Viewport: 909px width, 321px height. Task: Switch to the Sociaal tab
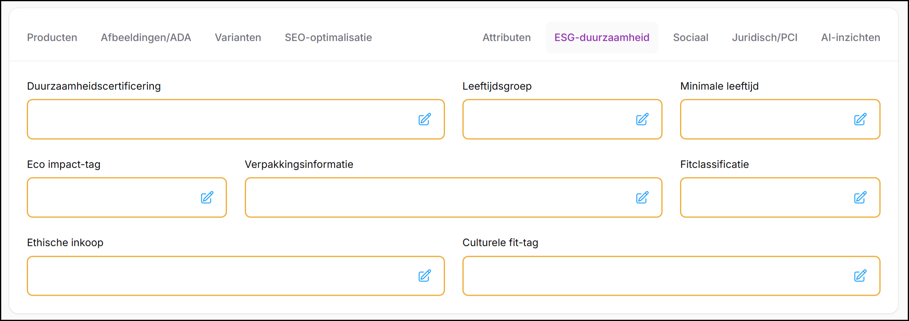pyautogui.click(x=690, y=38)
